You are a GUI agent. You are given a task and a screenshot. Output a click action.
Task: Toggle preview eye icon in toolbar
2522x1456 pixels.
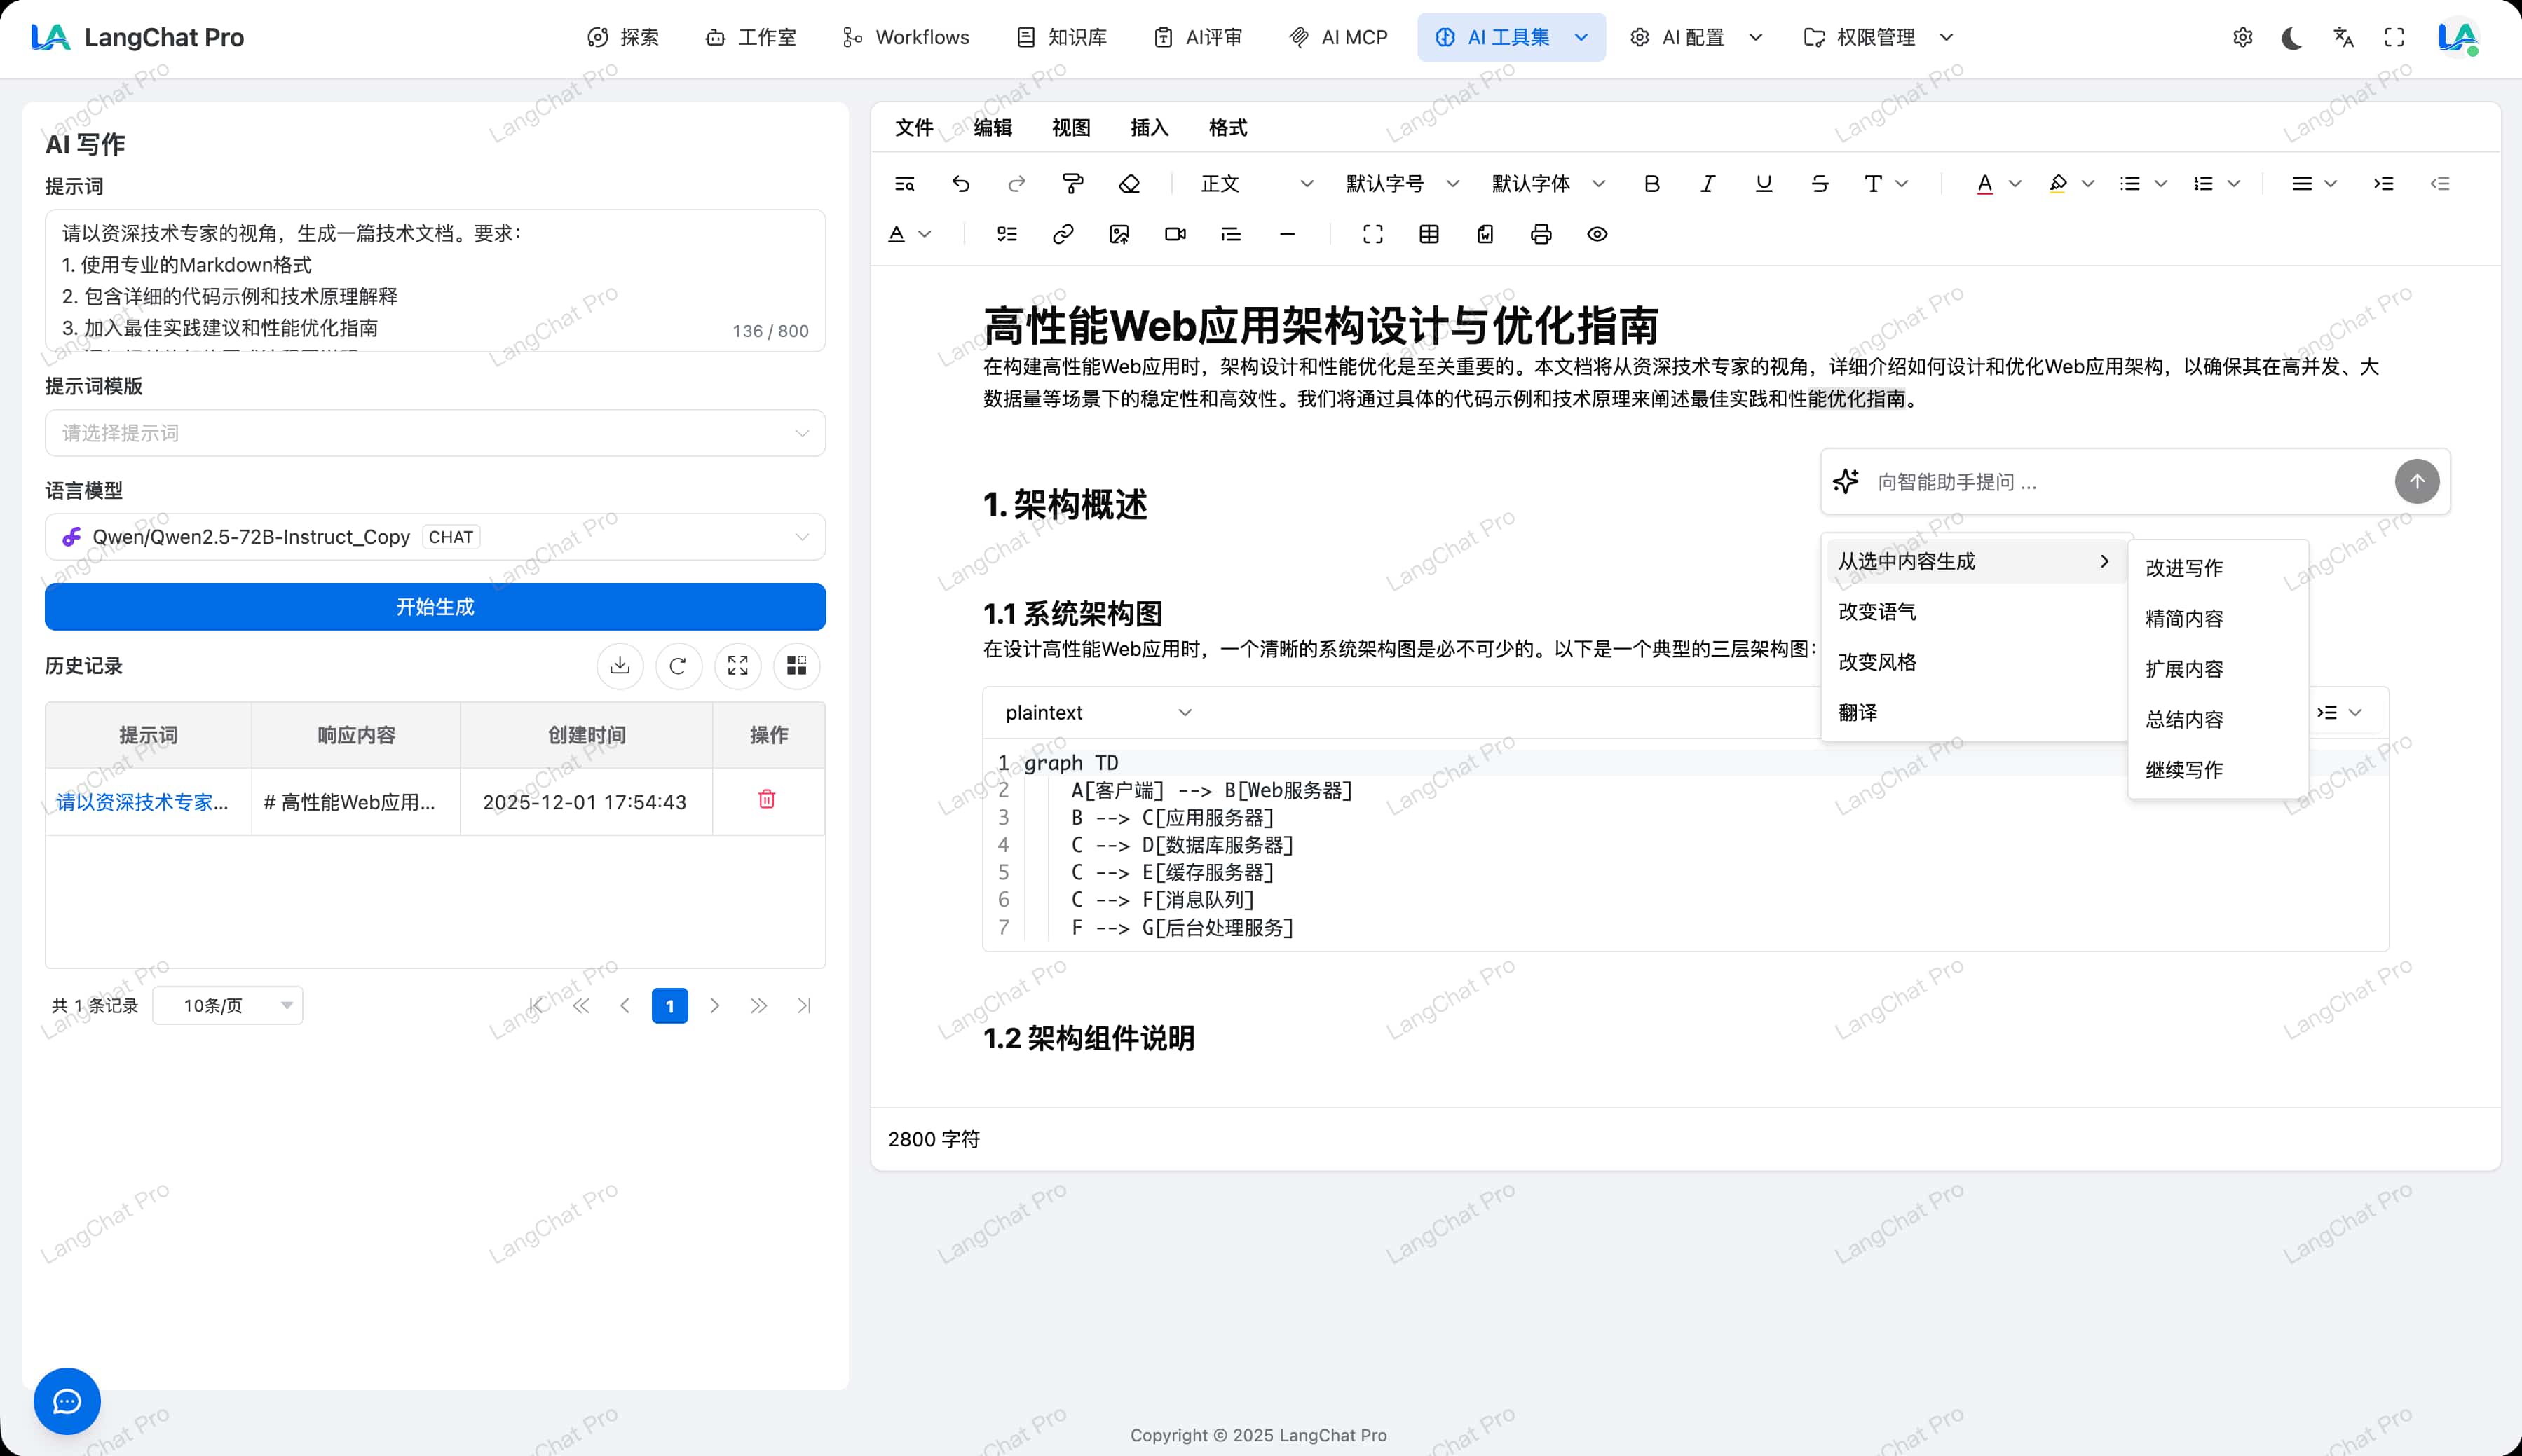(x=1597, y=234)
